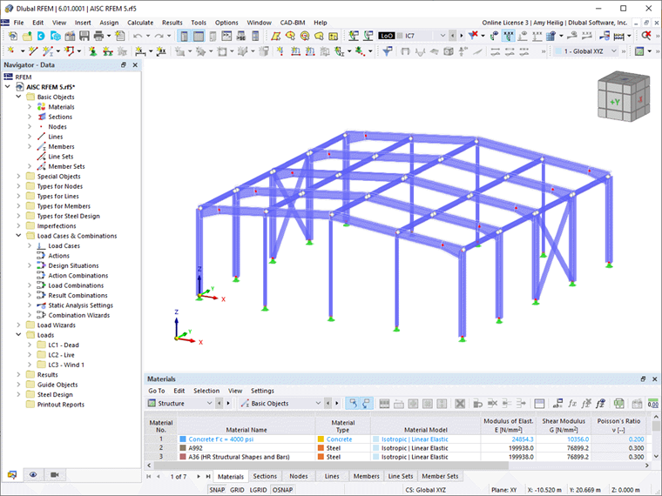Viewport: 662px width, 496px height.
Task: Click the Modulus of Elasticity cell 24854.3
Action: [x=508, y=439]
